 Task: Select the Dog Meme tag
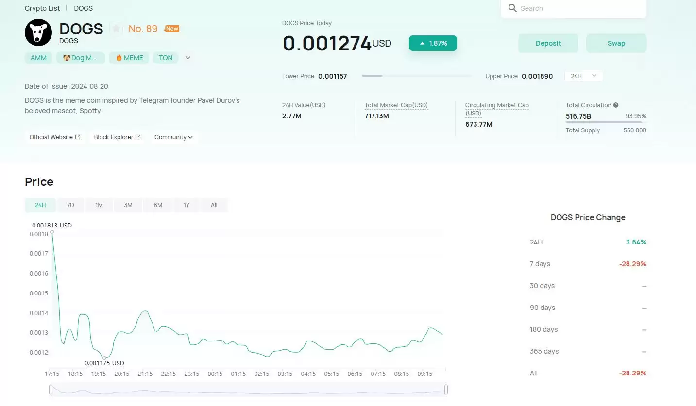point(81,58)
